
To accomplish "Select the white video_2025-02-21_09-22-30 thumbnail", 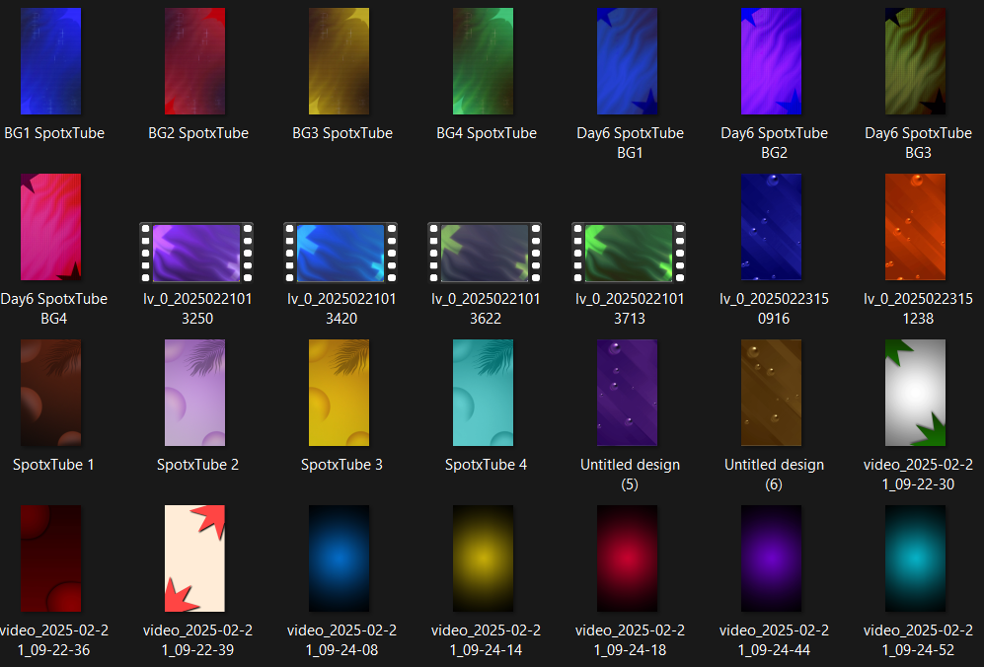I will coord(915,393).
